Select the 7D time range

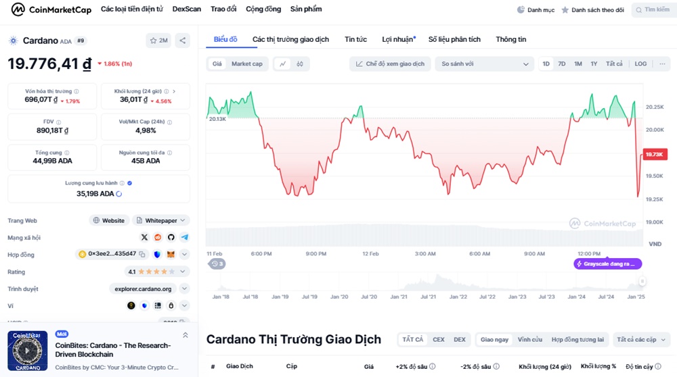pos(561,64)
